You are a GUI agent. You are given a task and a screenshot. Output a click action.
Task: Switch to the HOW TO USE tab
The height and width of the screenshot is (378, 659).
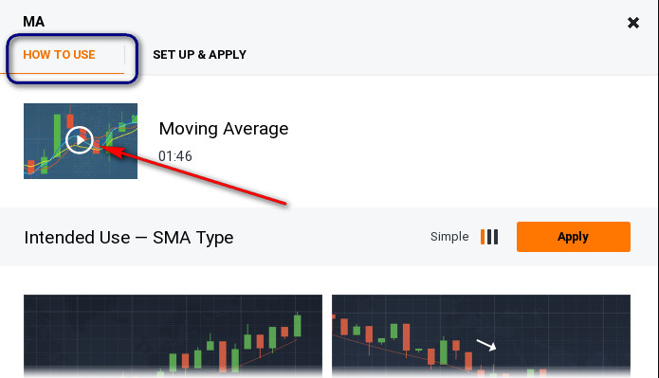click(59, 55)
